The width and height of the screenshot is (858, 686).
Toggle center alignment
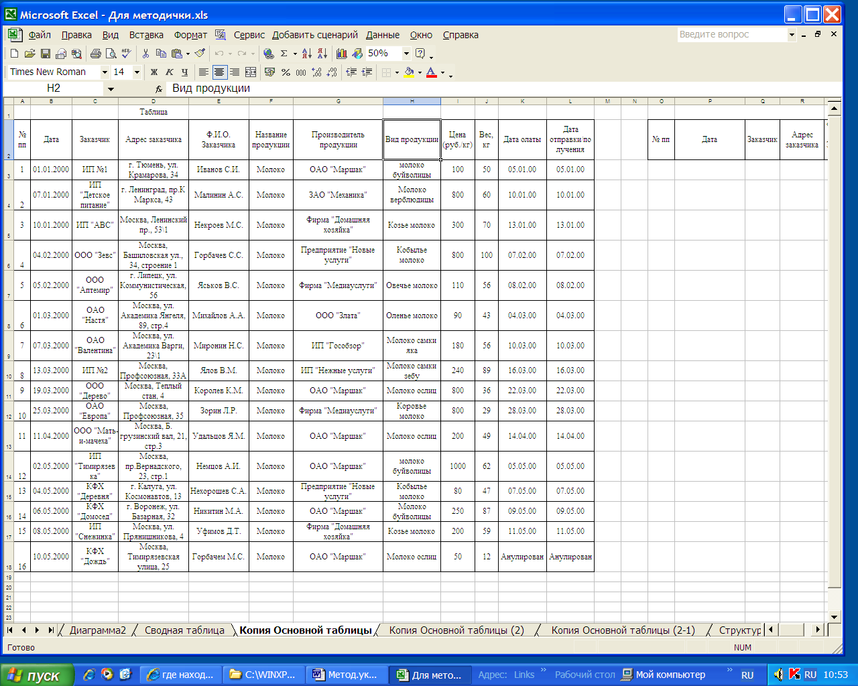[219, 72]
